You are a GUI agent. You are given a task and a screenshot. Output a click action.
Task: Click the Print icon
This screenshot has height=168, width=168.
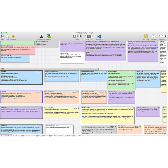7,36
